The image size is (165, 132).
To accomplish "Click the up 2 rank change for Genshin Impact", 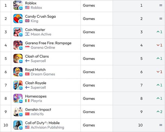I will (159, 112).
